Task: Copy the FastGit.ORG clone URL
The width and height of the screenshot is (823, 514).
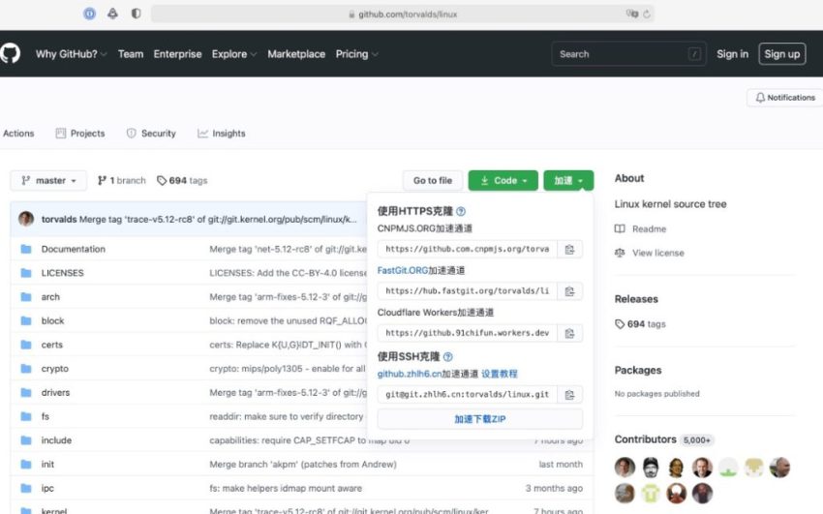Action: pos(569,291)
